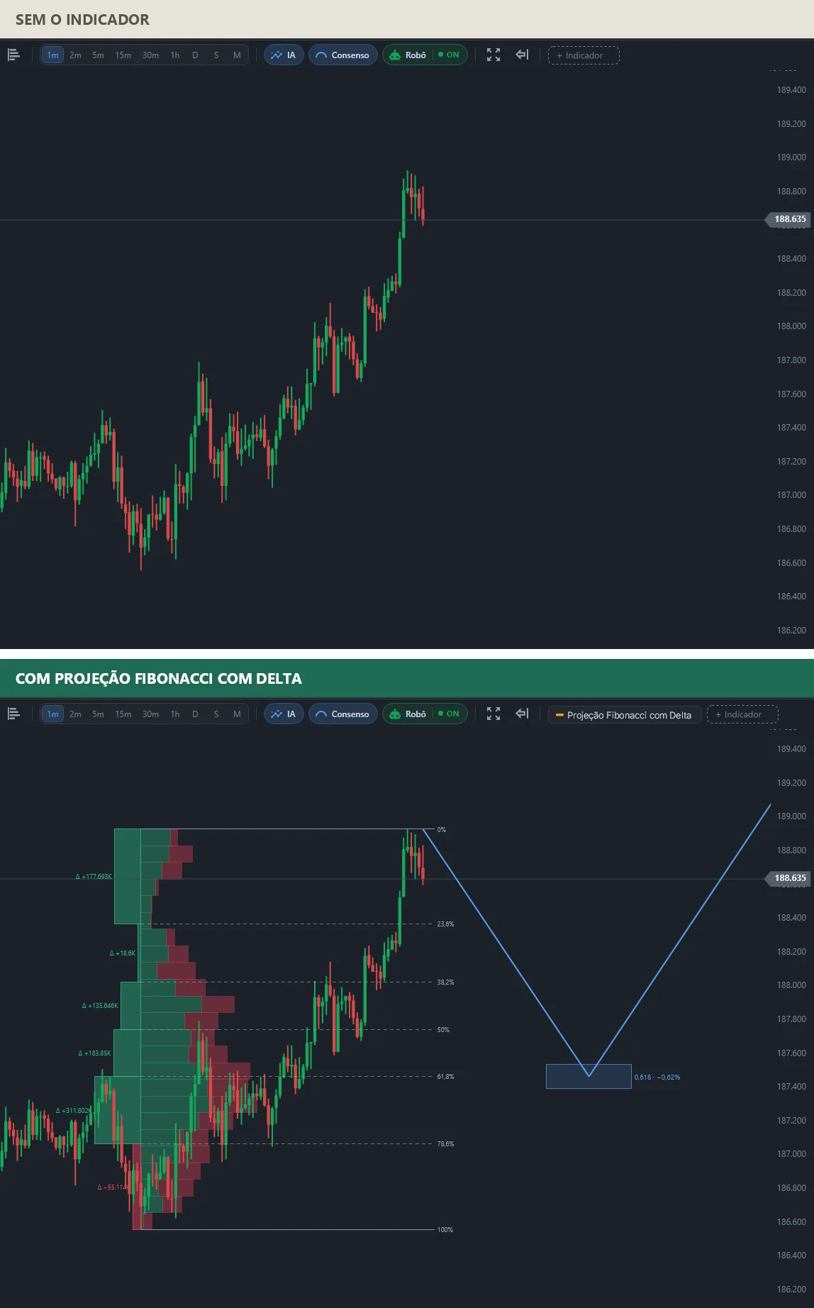Click the blue projection target box
The image size is (814, 1308).
589,1076
